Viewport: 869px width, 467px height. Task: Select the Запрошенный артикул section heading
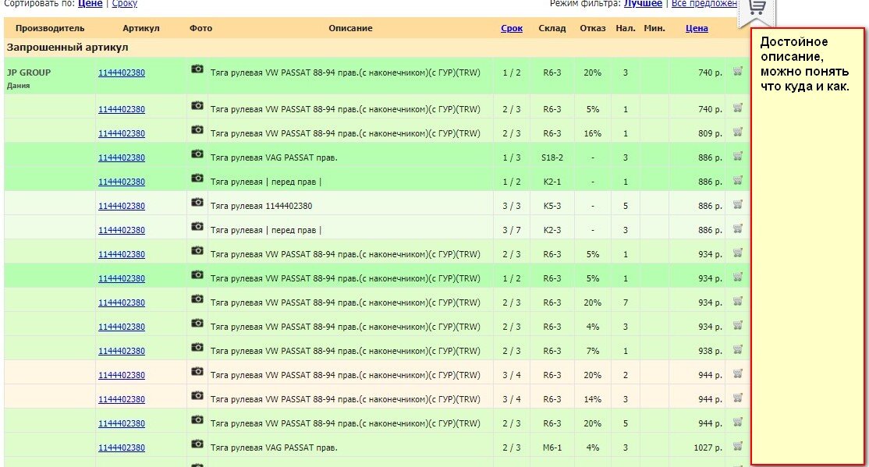point(67,48)
